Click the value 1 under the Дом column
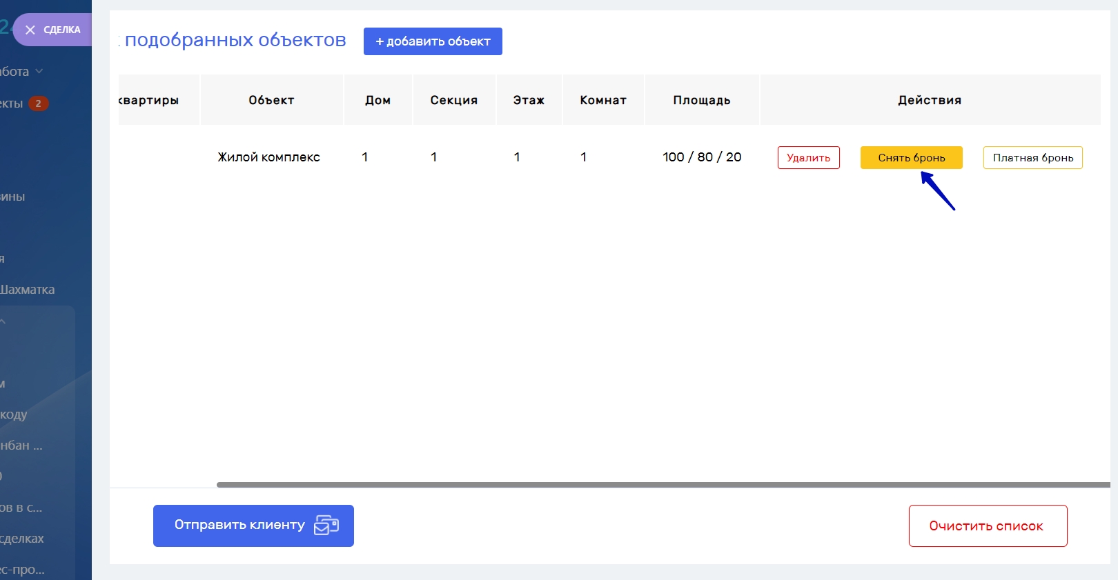 point(365,157)
